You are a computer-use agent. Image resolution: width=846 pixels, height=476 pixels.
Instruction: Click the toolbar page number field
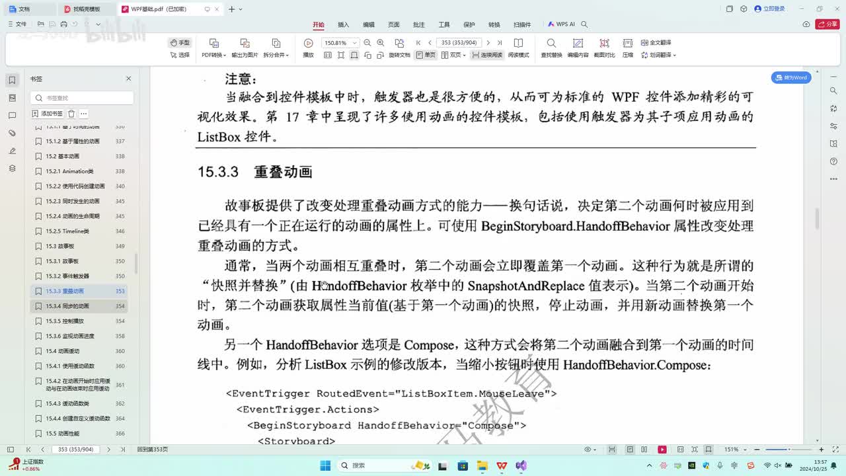point(459,43)
